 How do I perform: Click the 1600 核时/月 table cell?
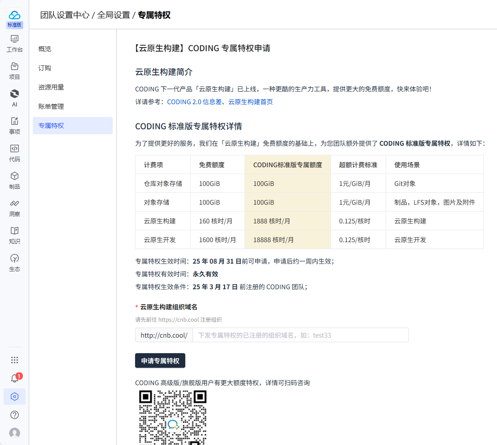pos(217,240)
